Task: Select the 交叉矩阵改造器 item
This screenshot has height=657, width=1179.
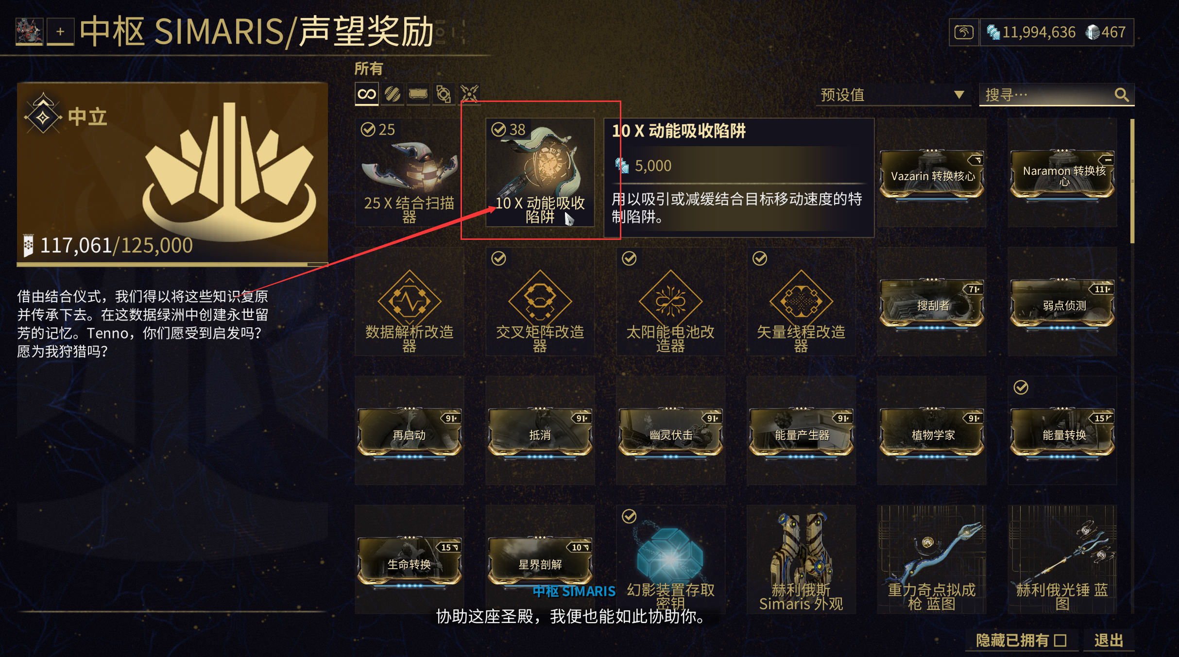Action: click(540, 302)
